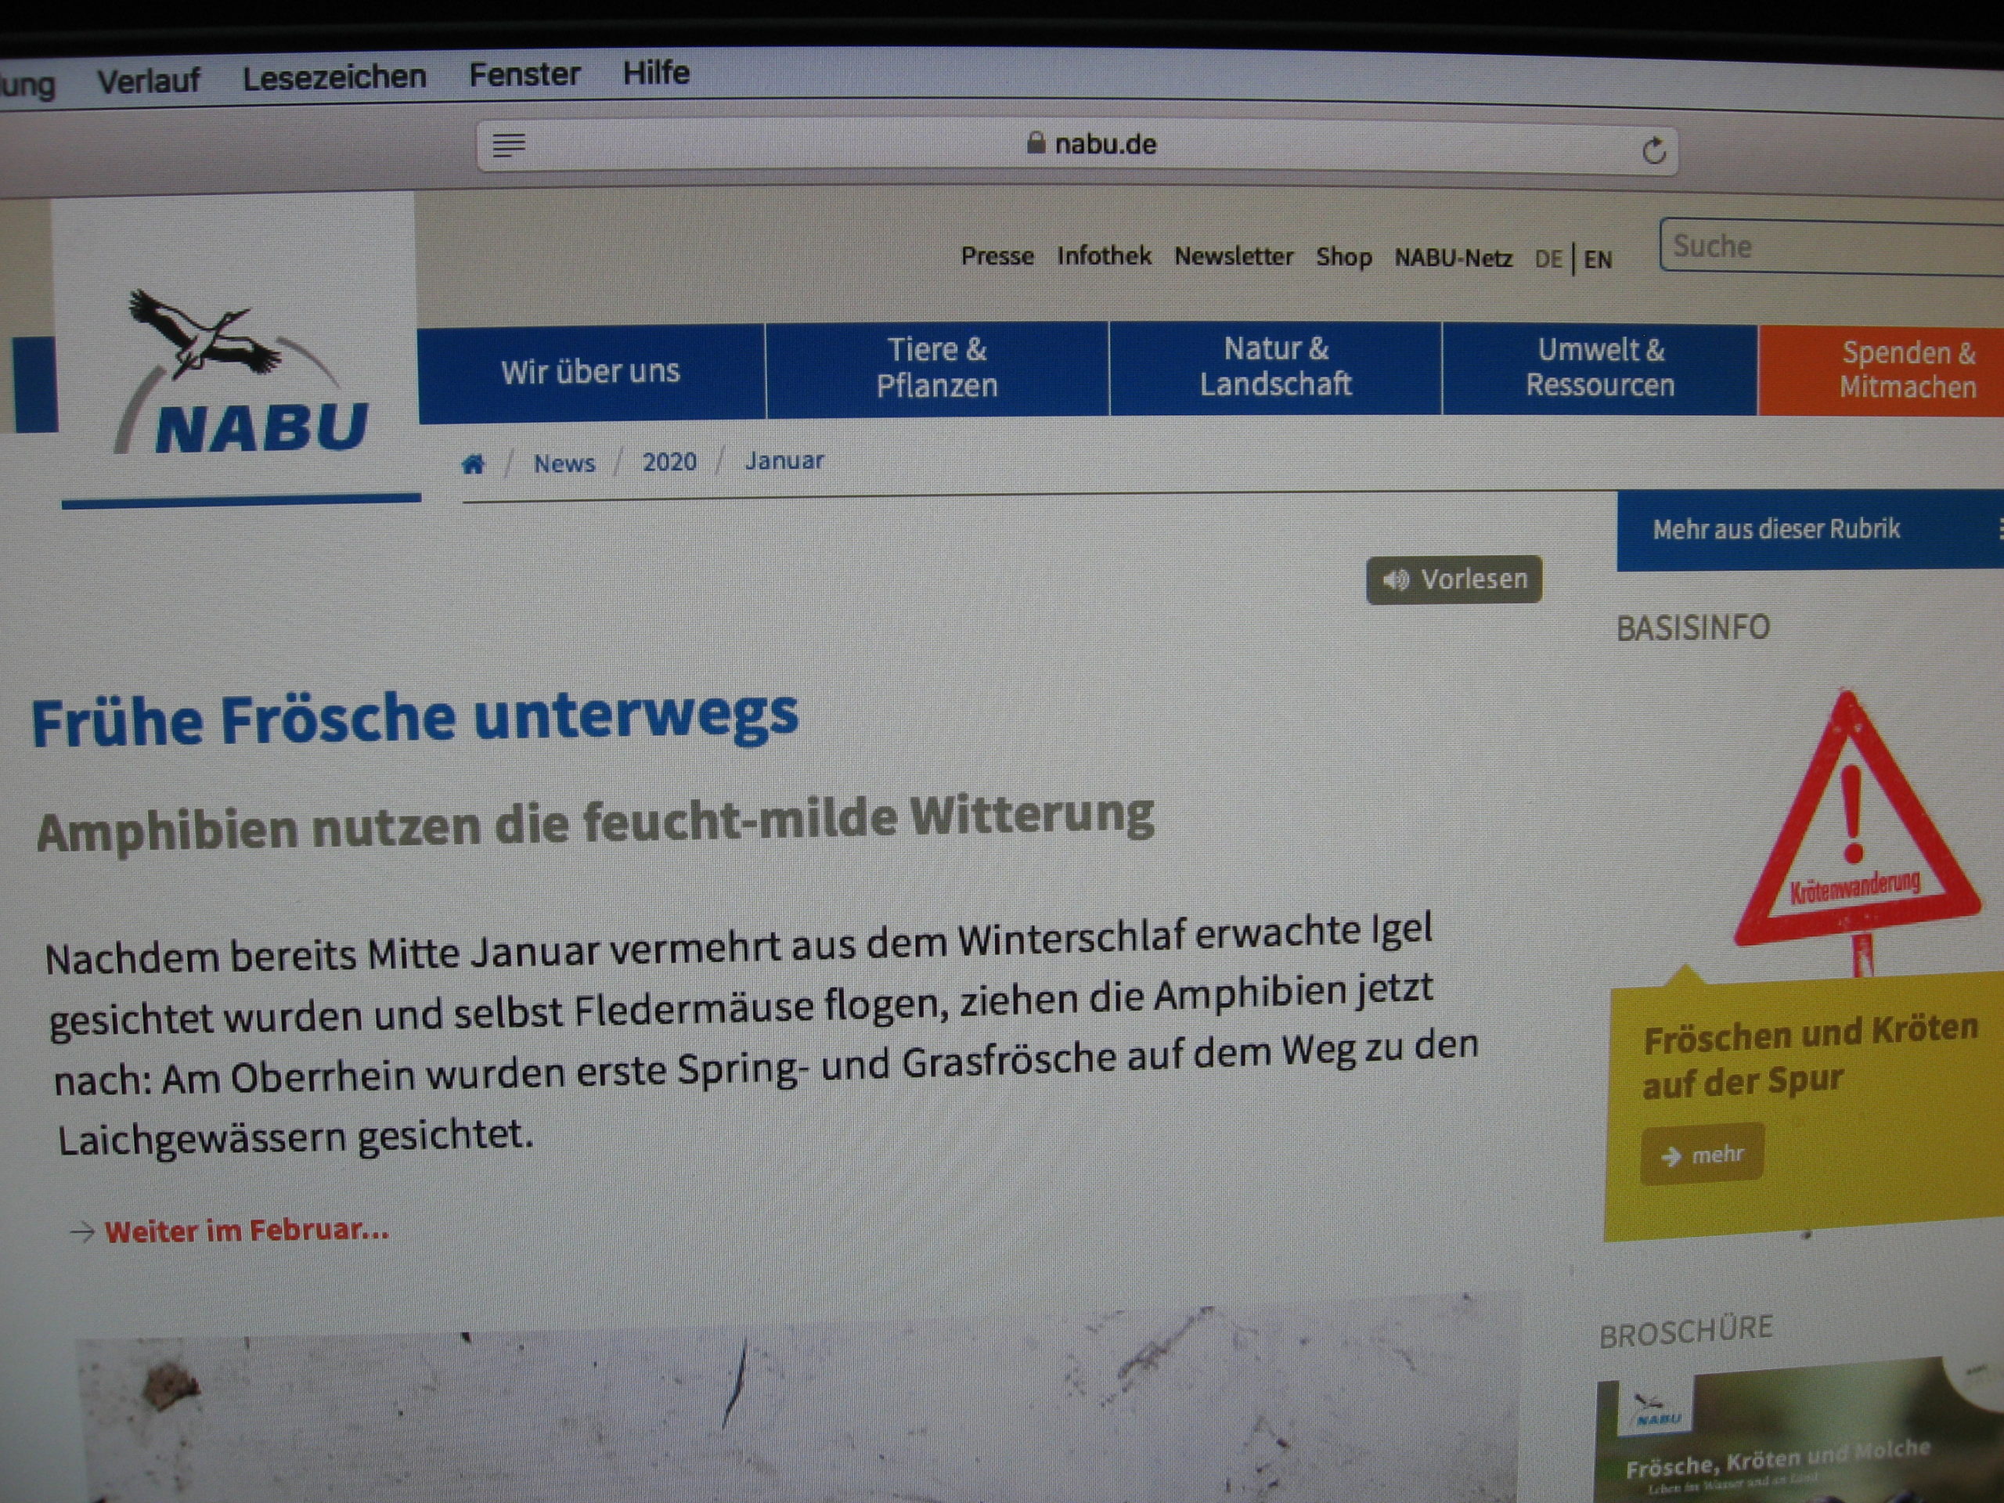
Task: Open the Lesezeichen menu
Action: [334, 77]
